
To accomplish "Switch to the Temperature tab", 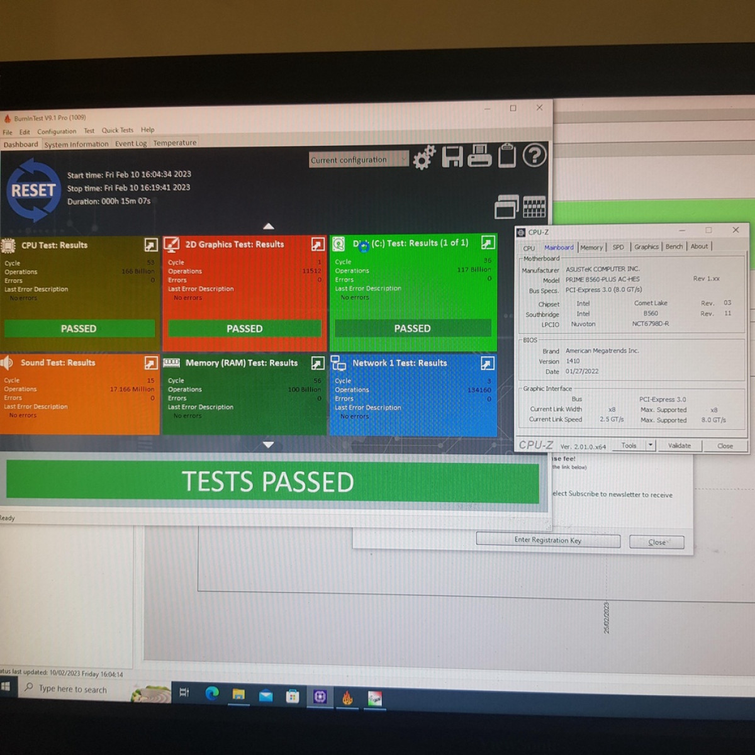I will coord(175,143).
